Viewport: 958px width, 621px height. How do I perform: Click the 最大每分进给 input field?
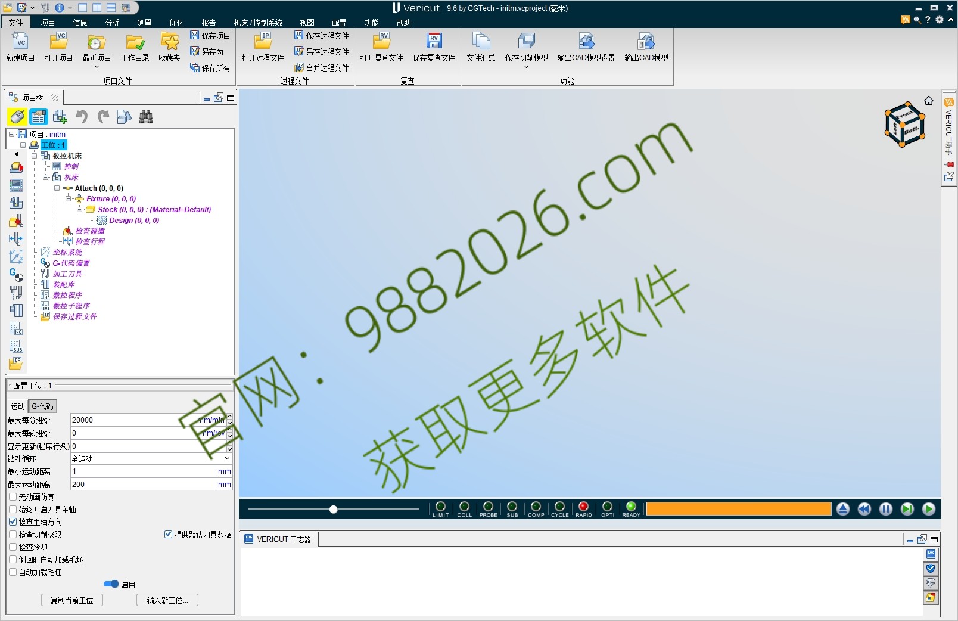(148, 420)
